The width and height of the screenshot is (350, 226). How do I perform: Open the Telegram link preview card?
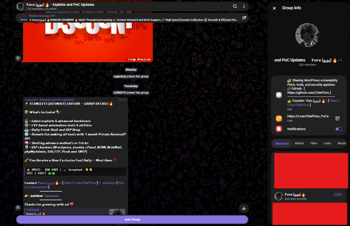click(75, 212)
